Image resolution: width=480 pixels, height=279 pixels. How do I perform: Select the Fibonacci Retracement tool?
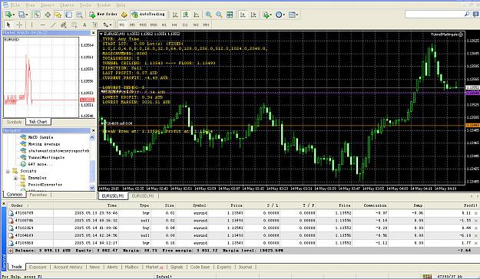[74, 25]
